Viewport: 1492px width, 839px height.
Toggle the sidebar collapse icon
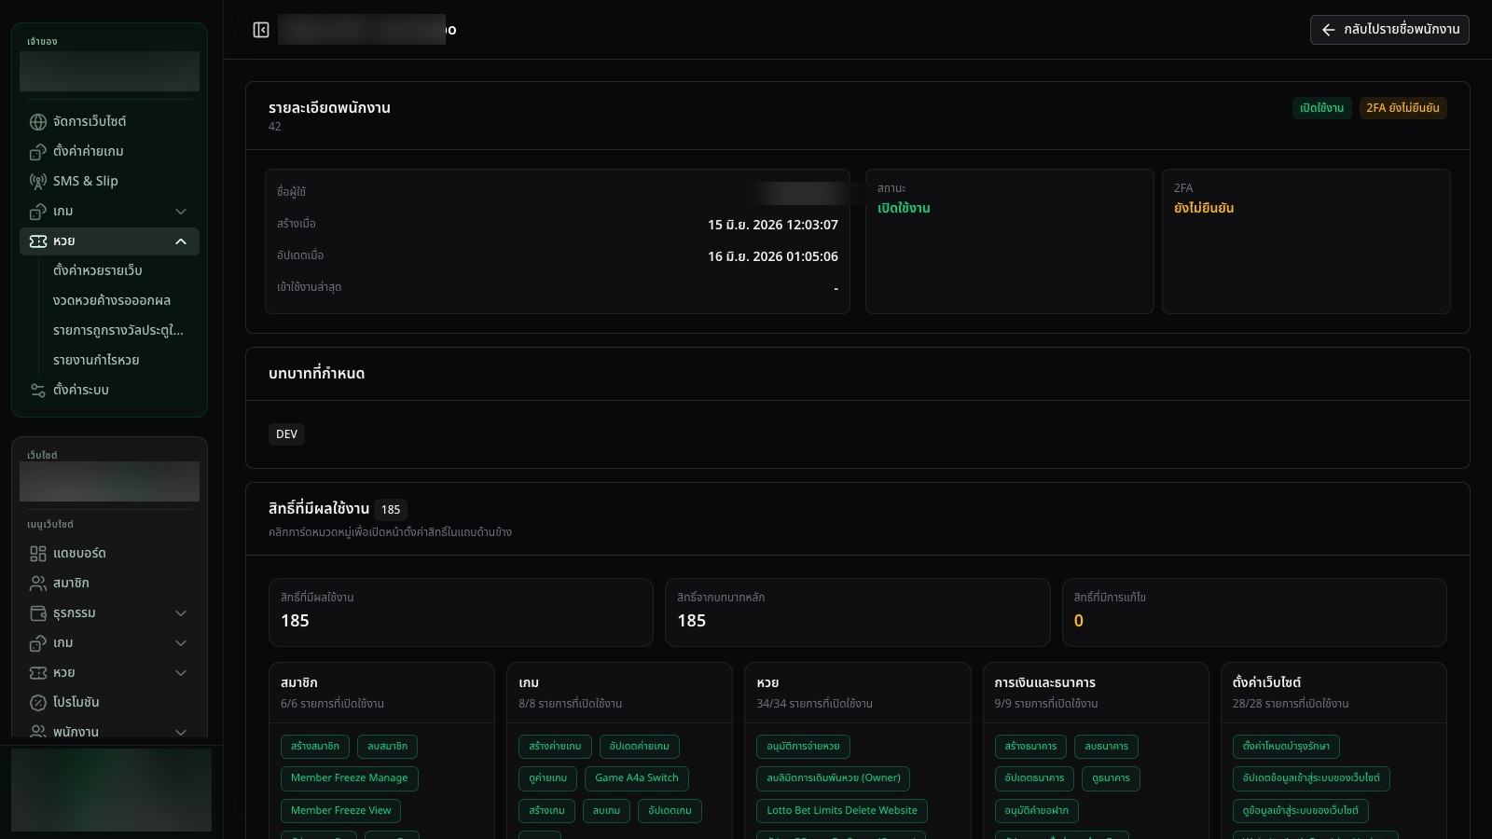point(261,30)
